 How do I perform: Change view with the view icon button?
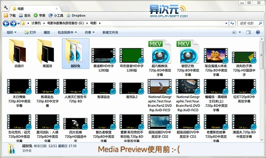click(234, 32)
